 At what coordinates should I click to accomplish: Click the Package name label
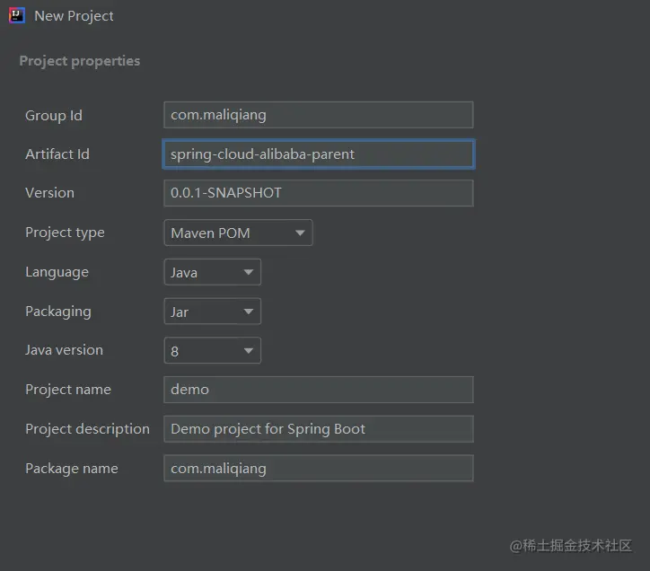point(72,469)
